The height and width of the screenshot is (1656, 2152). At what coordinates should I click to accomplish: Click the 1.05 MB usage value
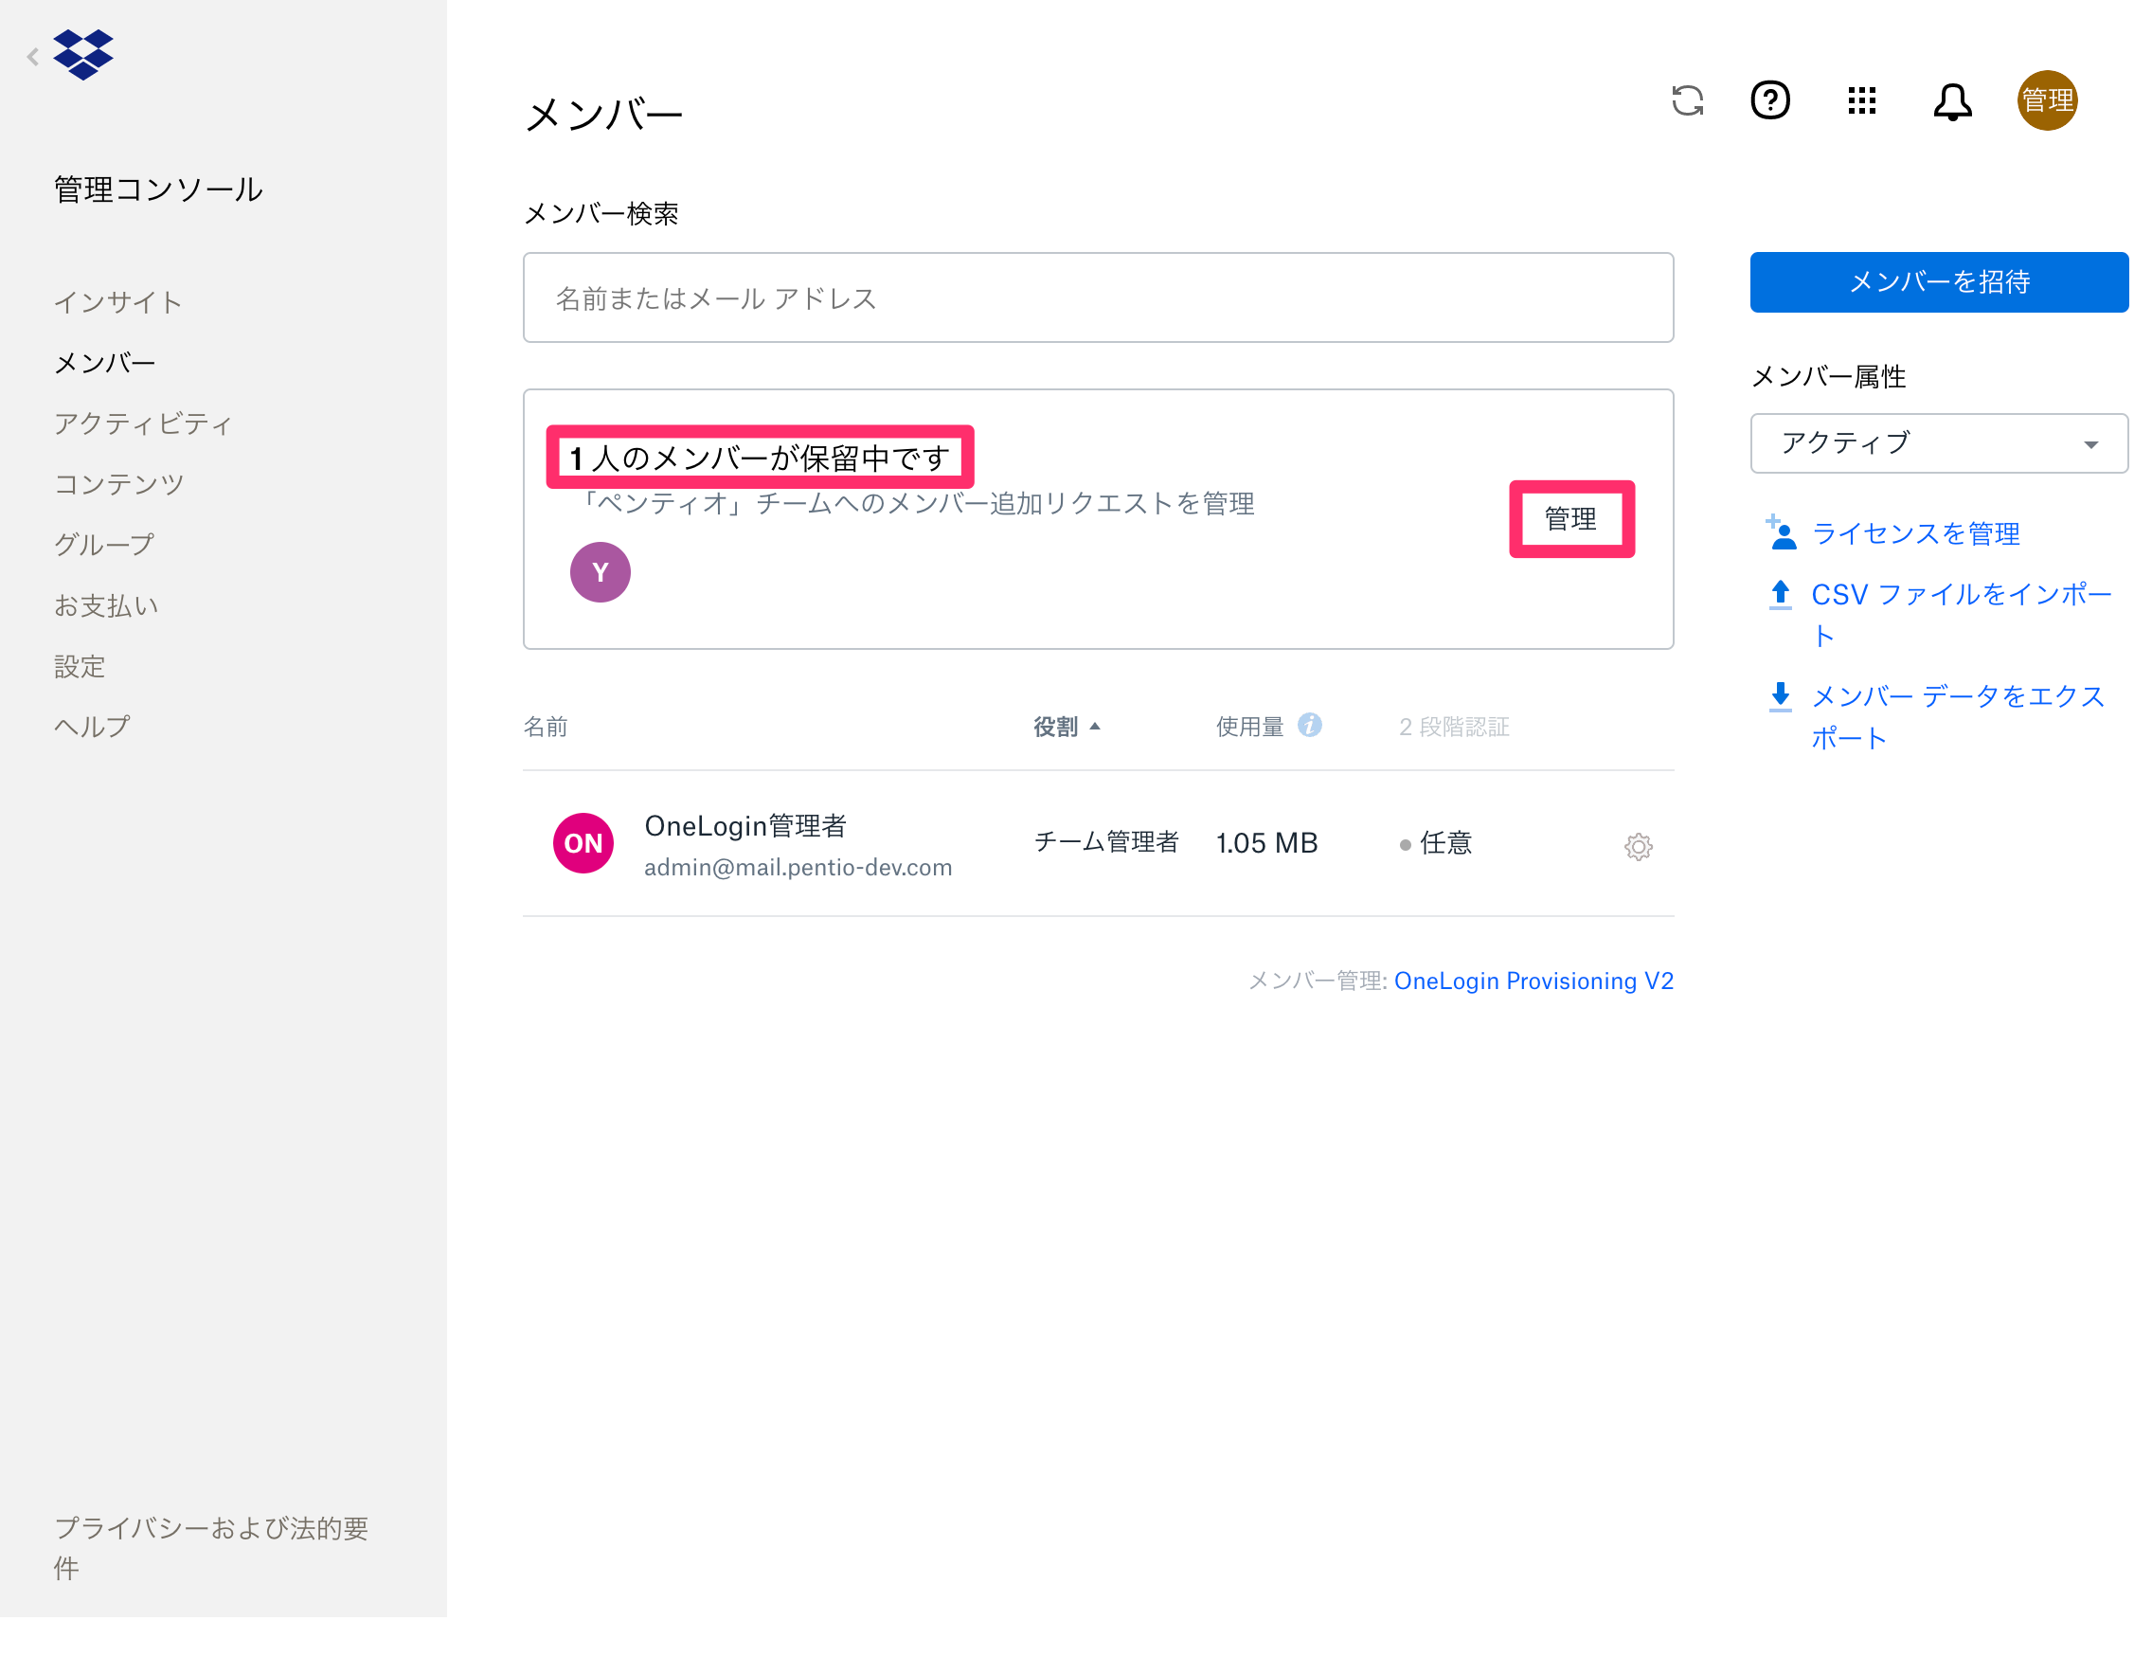pos(1266,843)
